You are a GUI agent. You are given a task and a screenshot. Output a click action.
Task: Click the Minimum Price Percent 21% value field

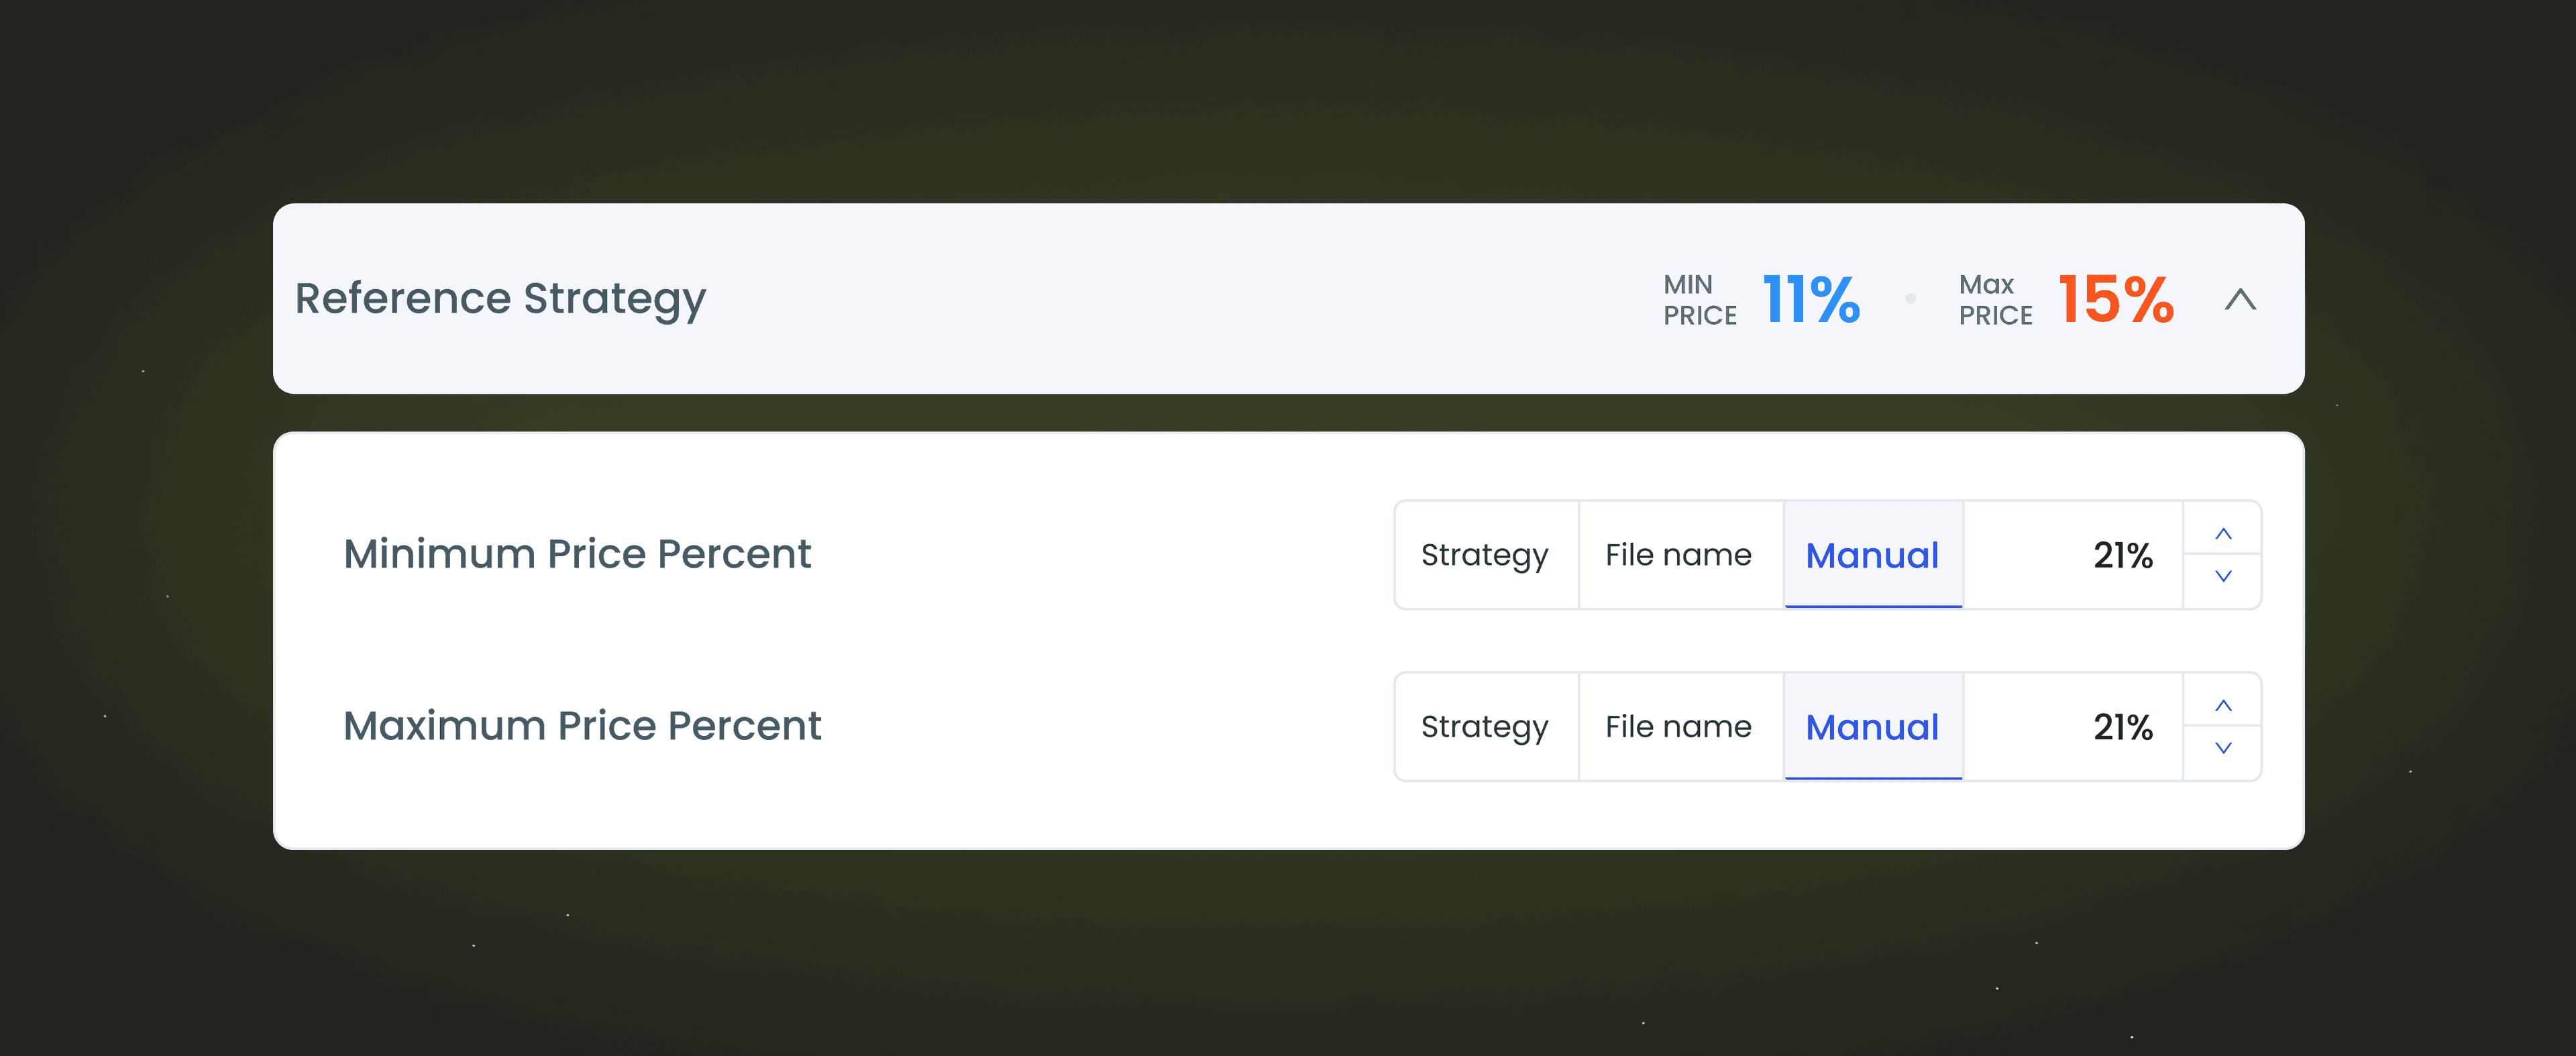click(x=2073, y=555)
